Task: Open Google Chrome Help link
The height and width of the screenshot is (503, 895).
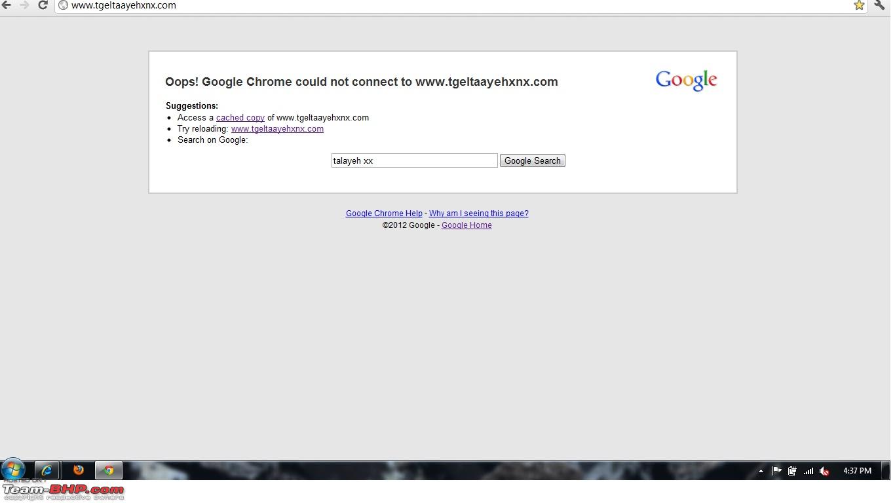Action: [384, 214]
